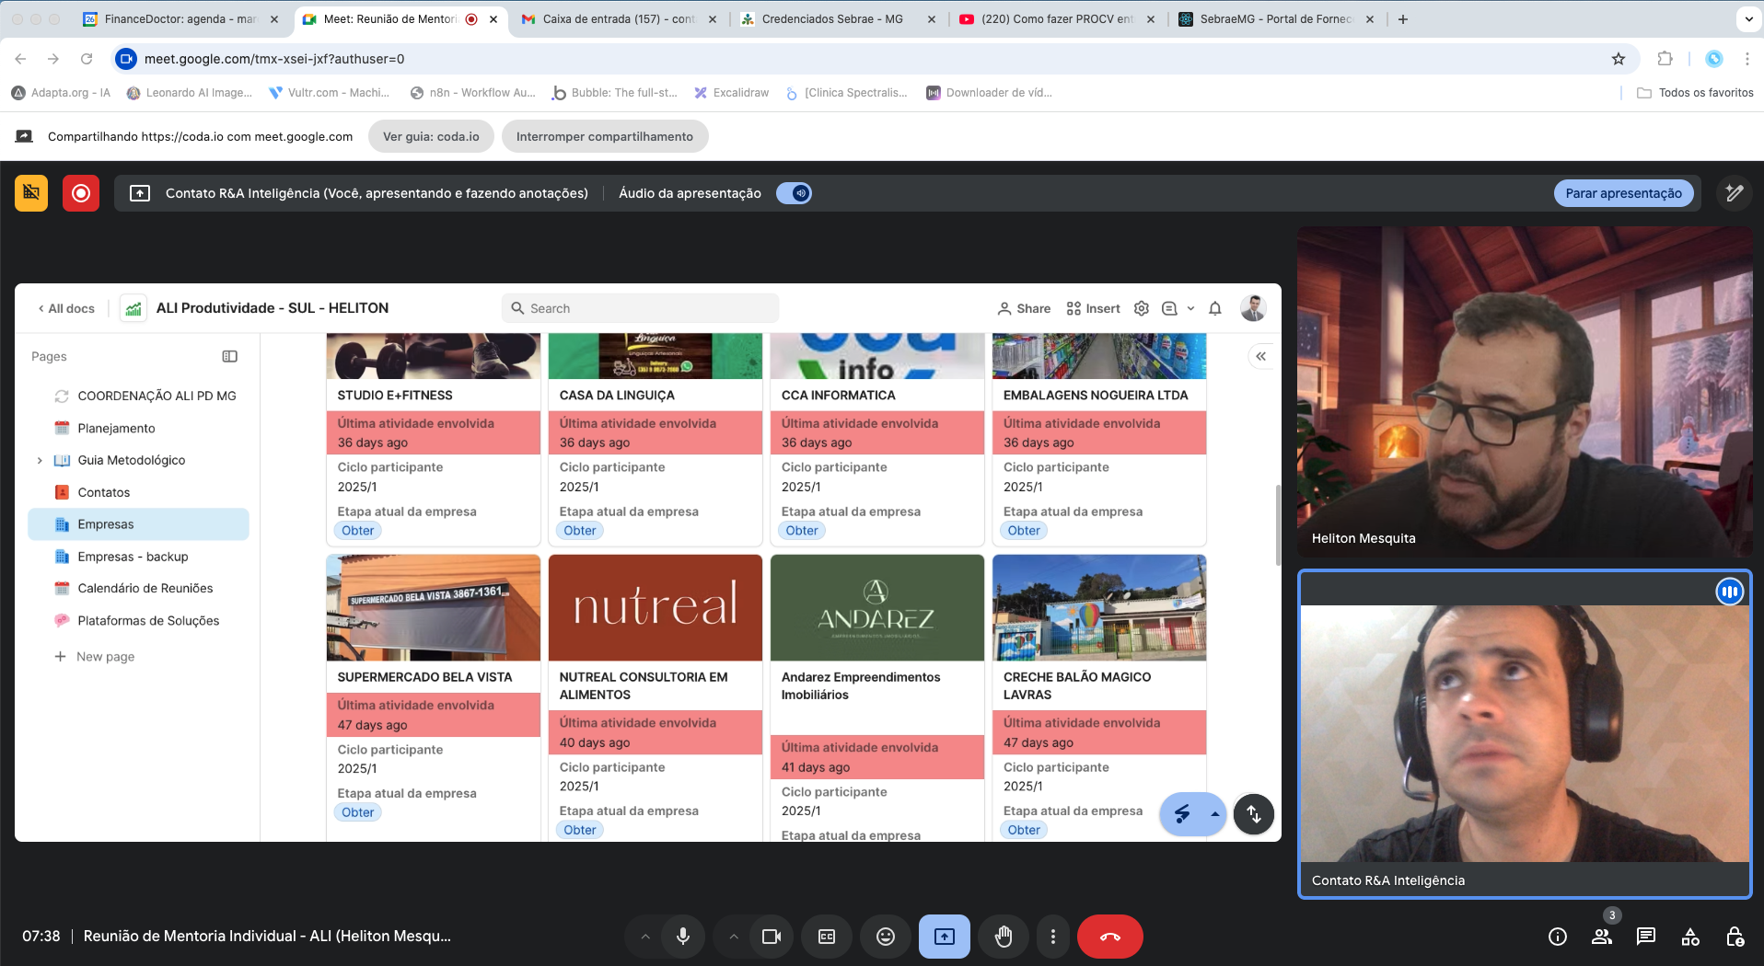Viewport: 1764px width, 966px height.
Task: Turn on closed captions
Action: pyautogui.click(x=827, y=937)
